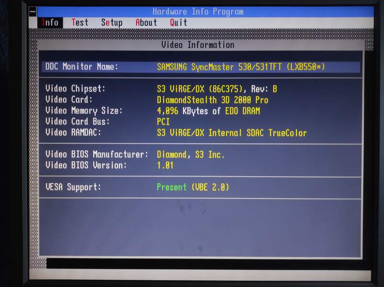Click the Samsung SyncMaster monitor name value

pyautogui.click(x=241, y=67)
